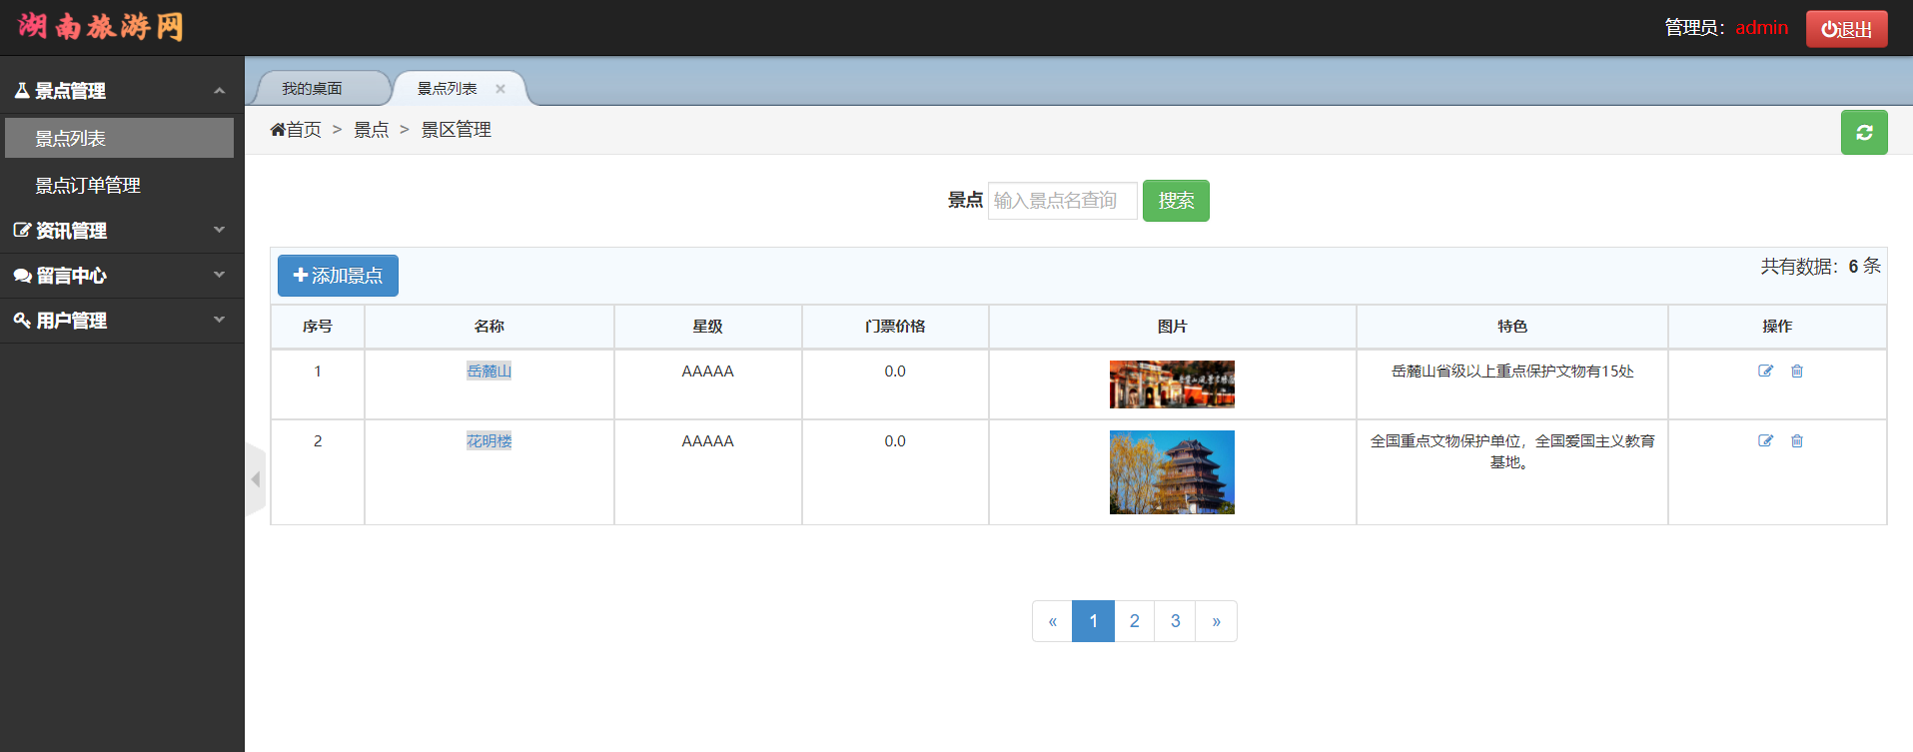Click the 退出 logout button
Viewport: 1913px width, 752px height.
point(1845,29)
